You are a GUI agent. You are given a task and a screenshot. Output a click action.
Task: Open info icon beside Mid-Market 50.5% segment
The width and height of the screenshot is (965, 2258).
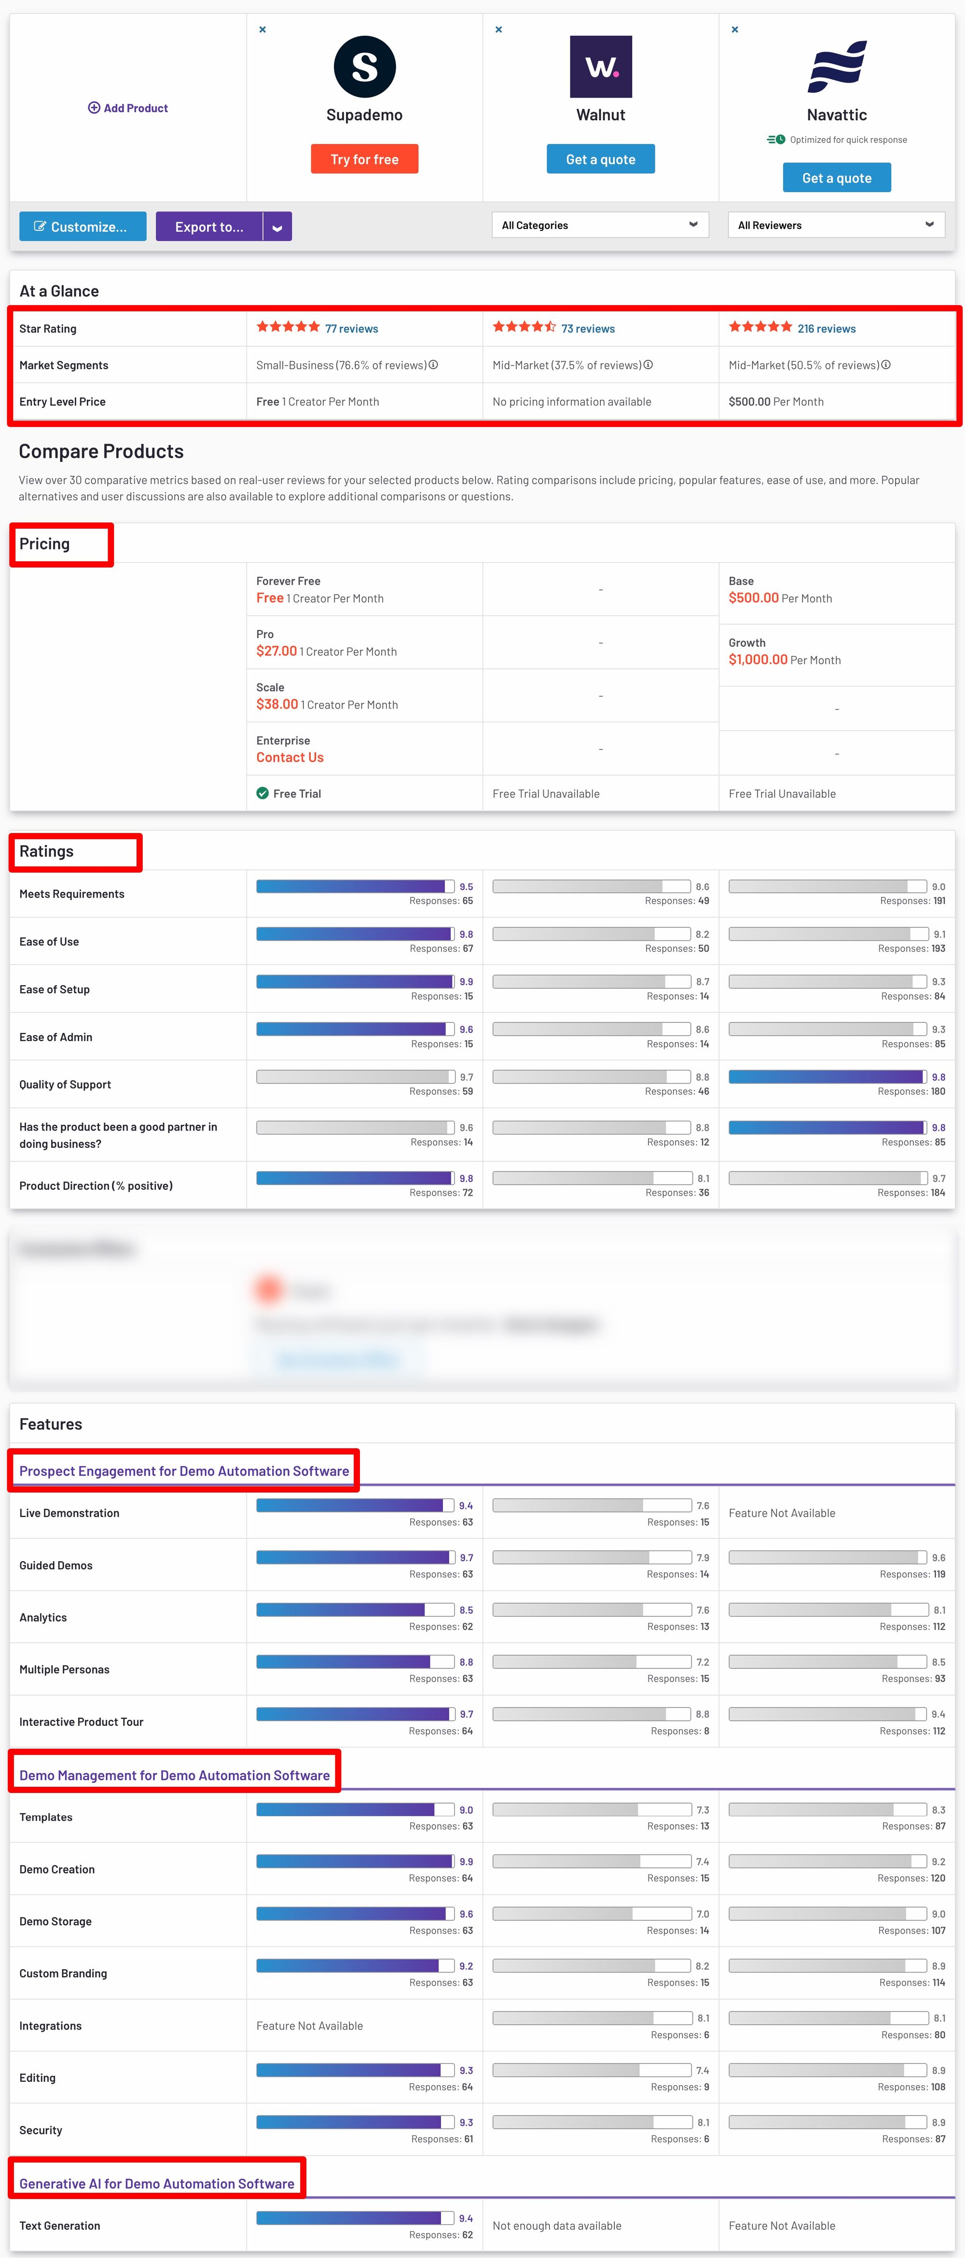[886, 365]
